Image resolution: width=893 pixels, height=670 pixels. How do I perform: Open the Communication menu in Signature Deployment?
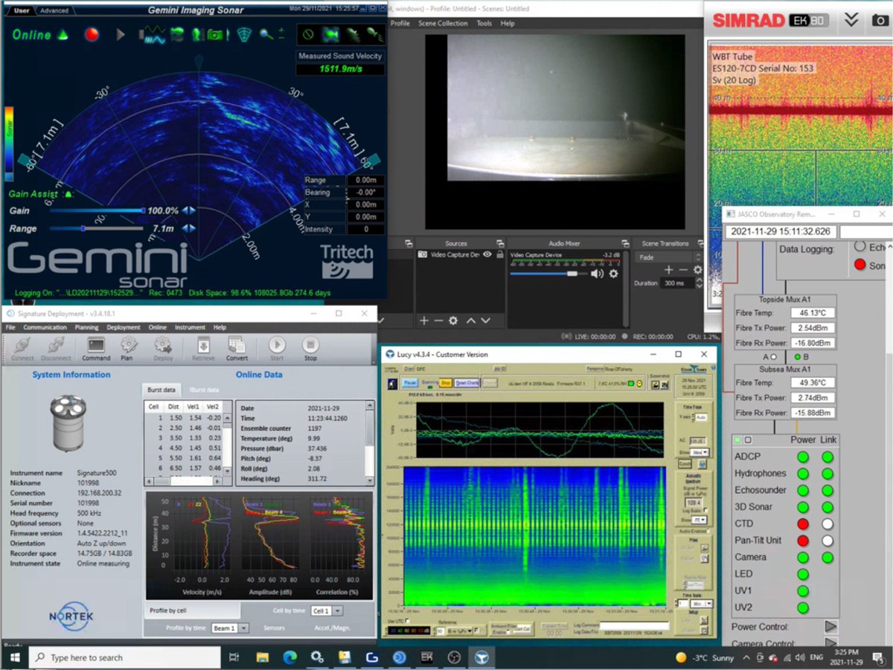pyautogui.click(x=45, y=327)
